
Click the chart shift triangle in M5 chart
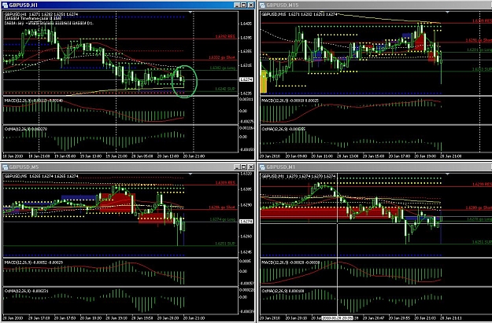coord(191,174)
